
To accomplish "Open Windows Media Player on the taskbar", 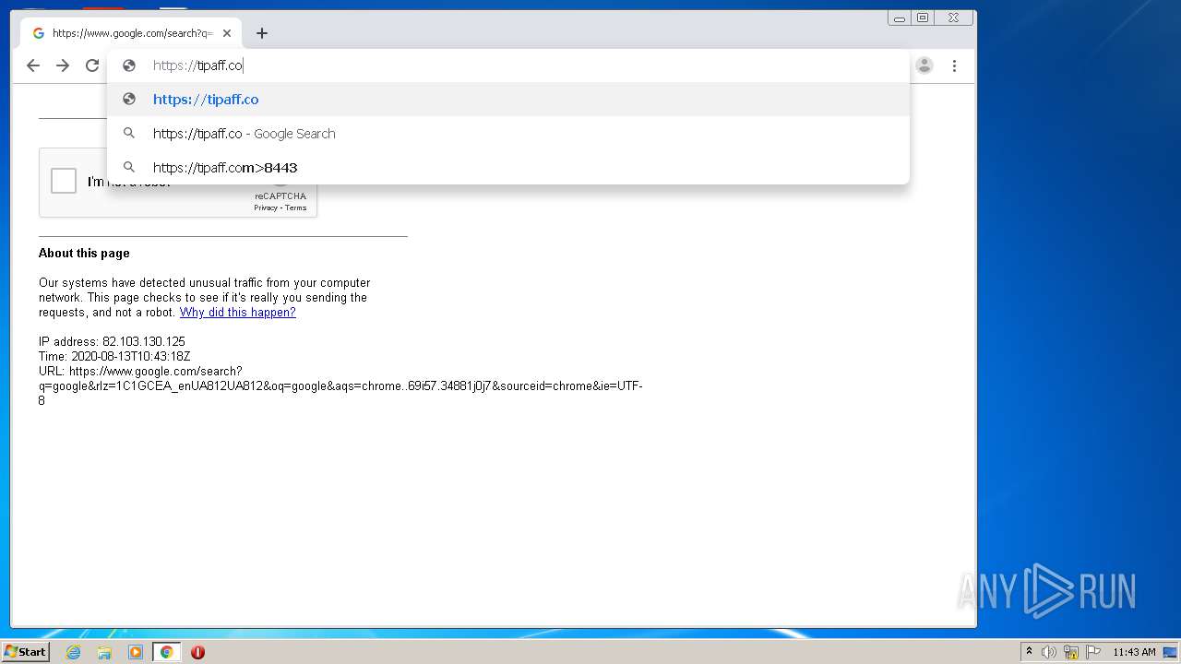I will coord(136,652).
